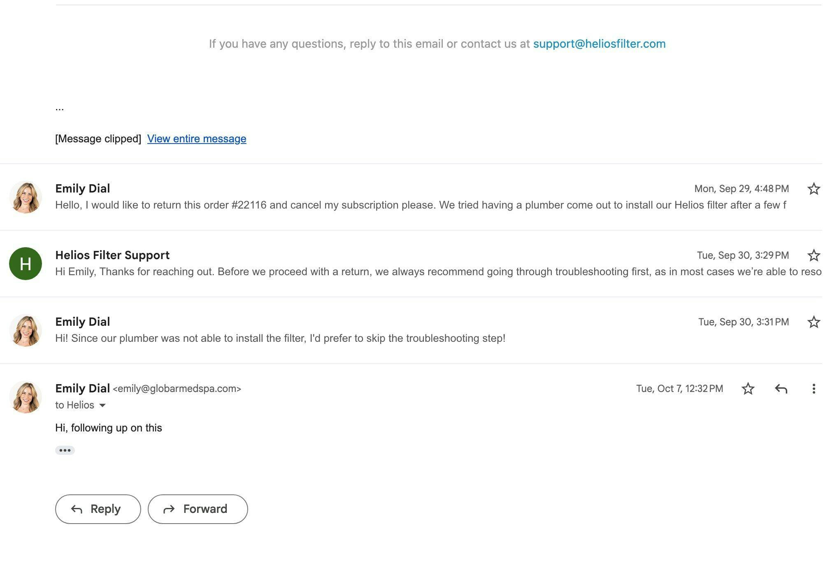This screenshot has width=837, height=561.
Task: Star the Helios Filter Support message
Action: pos(814,255)
